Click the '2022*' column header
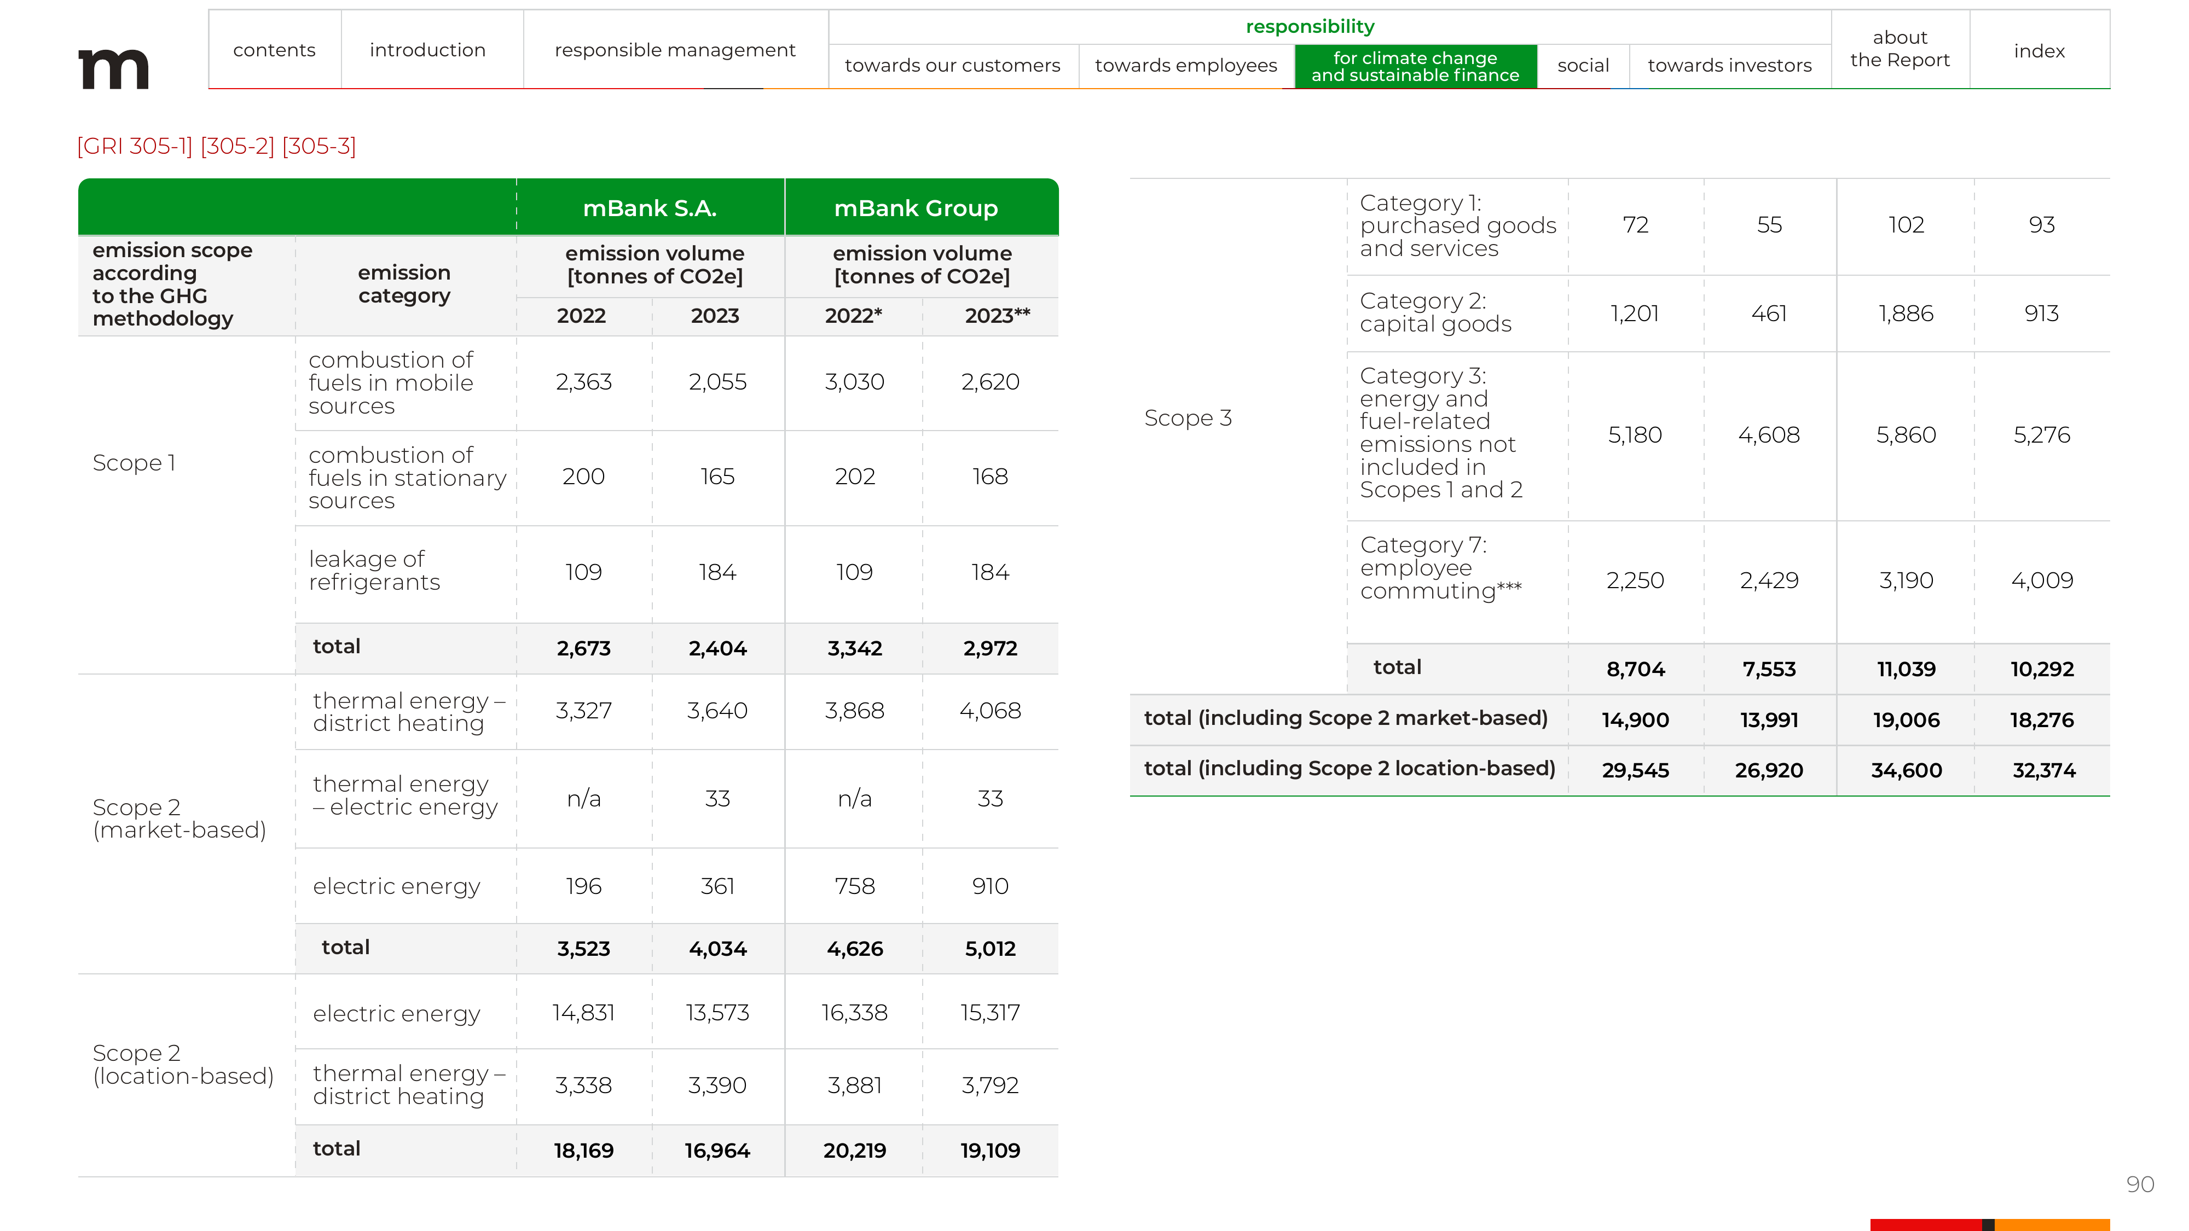The width and height of the screenshot is (2189, 1231). pos(854,316)
